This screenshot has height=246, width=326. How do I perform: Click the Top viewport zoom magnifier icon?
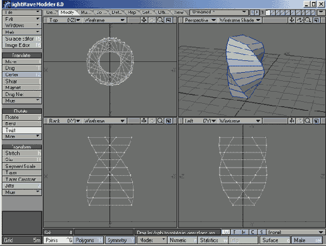160,20
